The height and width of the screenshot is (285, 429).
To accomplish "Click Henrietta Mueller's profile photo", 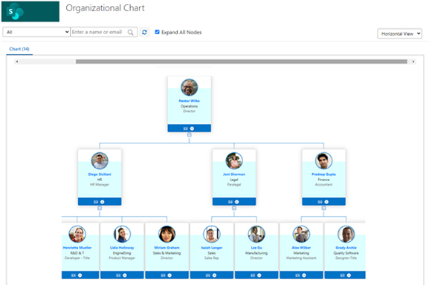I will coord(77,235).
